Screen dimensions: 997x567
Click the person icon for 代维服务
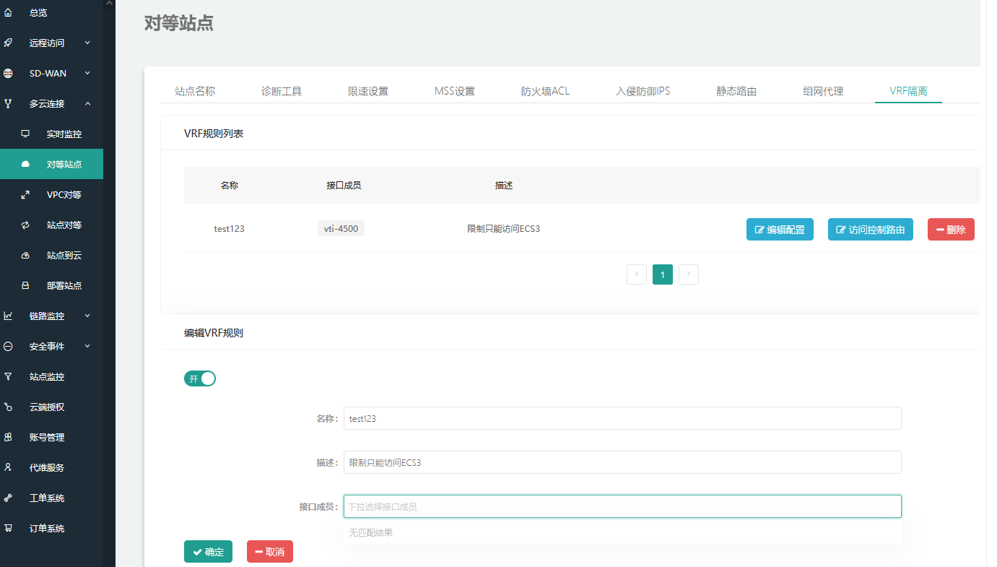click(x=8, y=467)
